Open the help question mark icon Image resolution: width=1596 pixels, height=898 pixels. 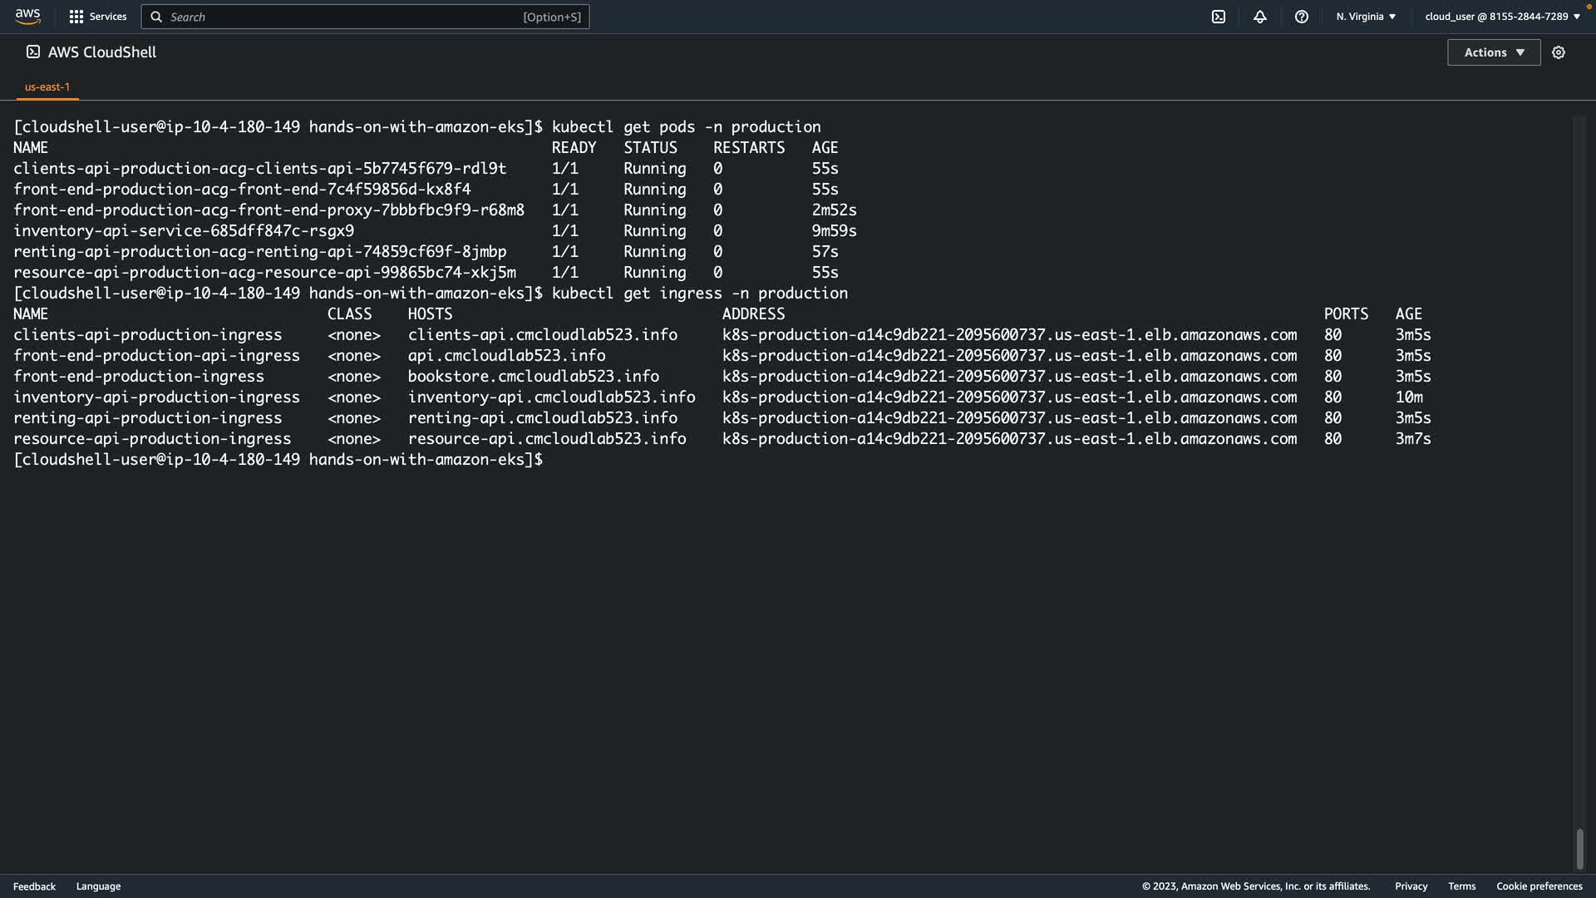coord(1302,17)
